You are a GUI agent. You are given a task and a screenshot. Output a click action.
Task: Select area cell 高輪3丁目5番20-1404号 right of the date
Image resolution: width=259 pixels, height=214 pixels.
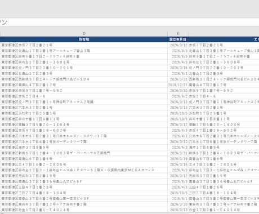pos(224,124)
